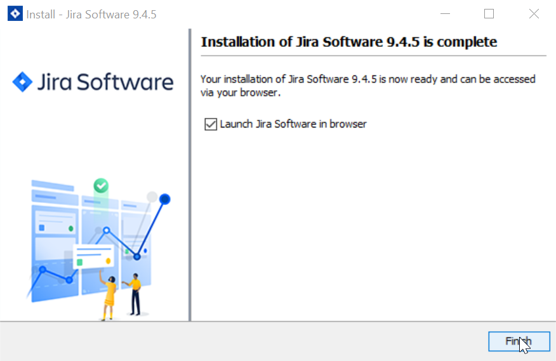The height and width of the screenshot is (361, 556).
Task: Click the Jira installer title bar icon
Action: point(15,14)
